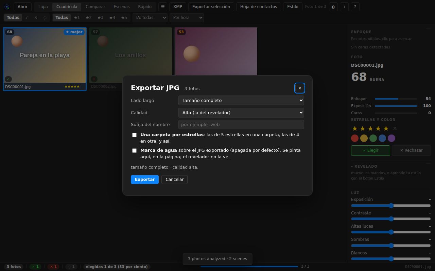Filter by undecided dotted-circle icon

(45, 18)
